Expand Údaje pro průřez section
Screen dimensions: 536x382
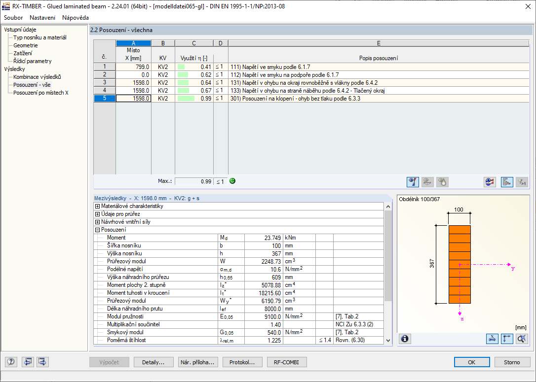pos(97,214)
